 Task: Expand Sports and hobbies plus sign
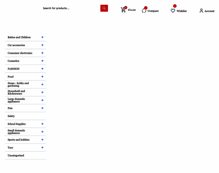click(42, 140)
